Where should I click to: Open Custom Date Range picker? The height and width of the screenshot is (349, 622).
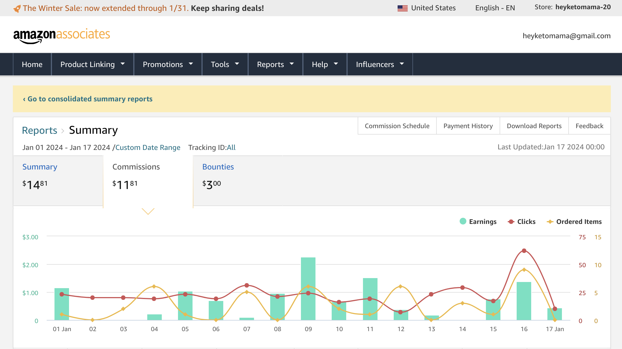[x=148, y=147]
